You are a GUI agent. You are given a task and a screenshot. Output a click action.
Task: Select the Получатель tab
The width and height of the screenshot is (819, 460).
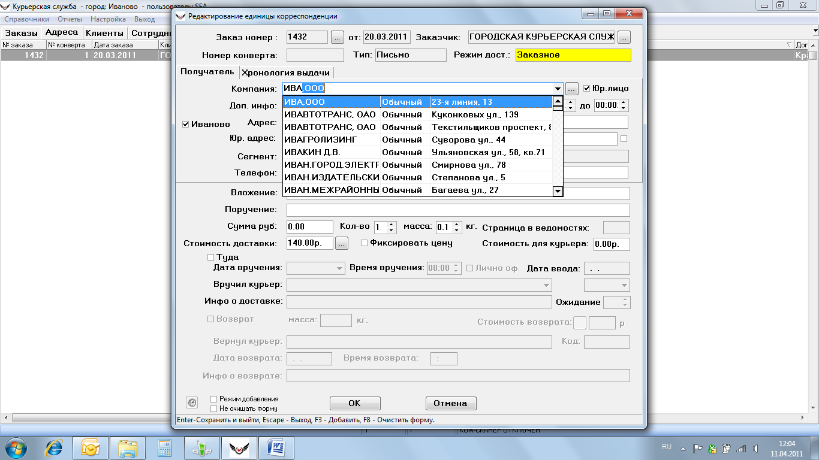(207, 72)
